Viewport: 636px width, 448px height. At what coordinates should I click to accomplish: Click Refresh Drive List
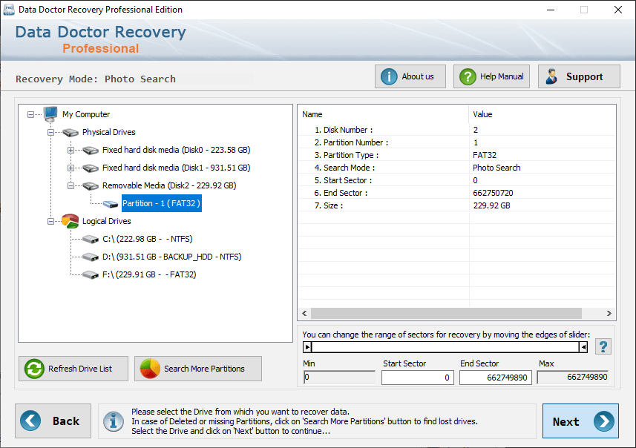(x=73, y=369)
